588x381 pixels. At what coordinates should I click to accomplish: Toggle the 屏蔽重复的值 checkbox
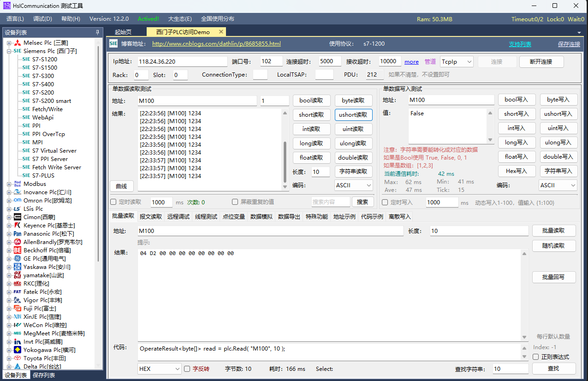[x=235, y=202]
